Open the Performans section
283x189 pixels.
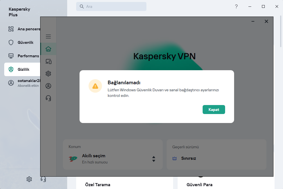pyautogui.click(x=22, y=56)
